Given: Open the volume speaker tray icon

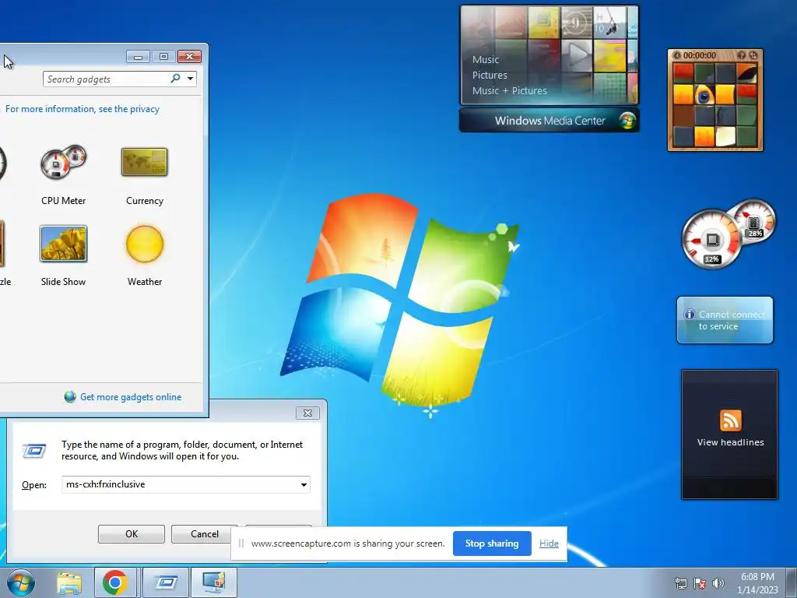Looking at the screenshot, I should (x=718, y=583).
